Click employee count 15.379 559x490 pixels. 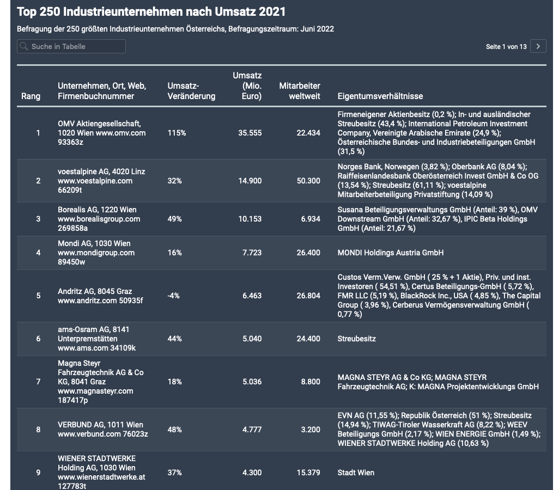[308, 473]
